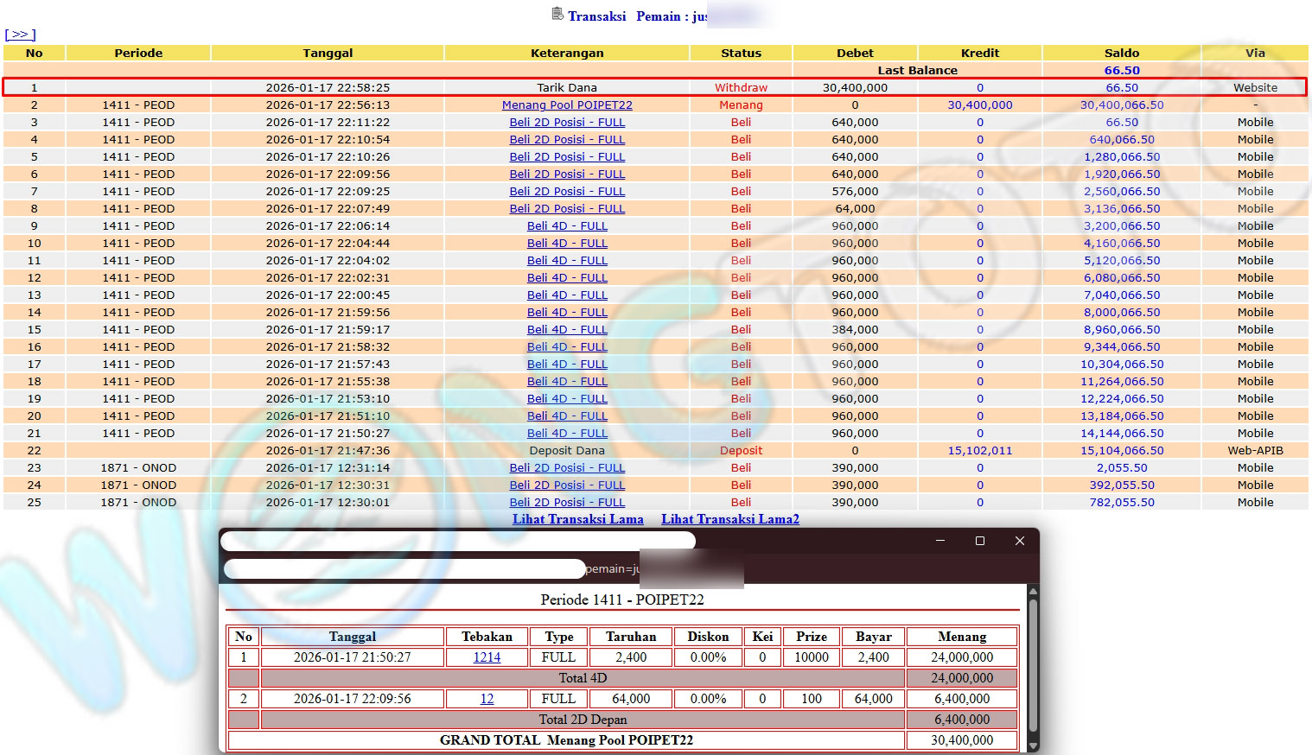
Task: Click the popup address bar field
Action: pyautogui.click(x=404, y=568)
